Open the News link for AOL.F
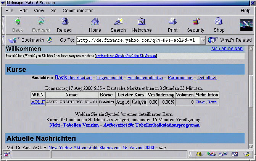 coord(212,102)
